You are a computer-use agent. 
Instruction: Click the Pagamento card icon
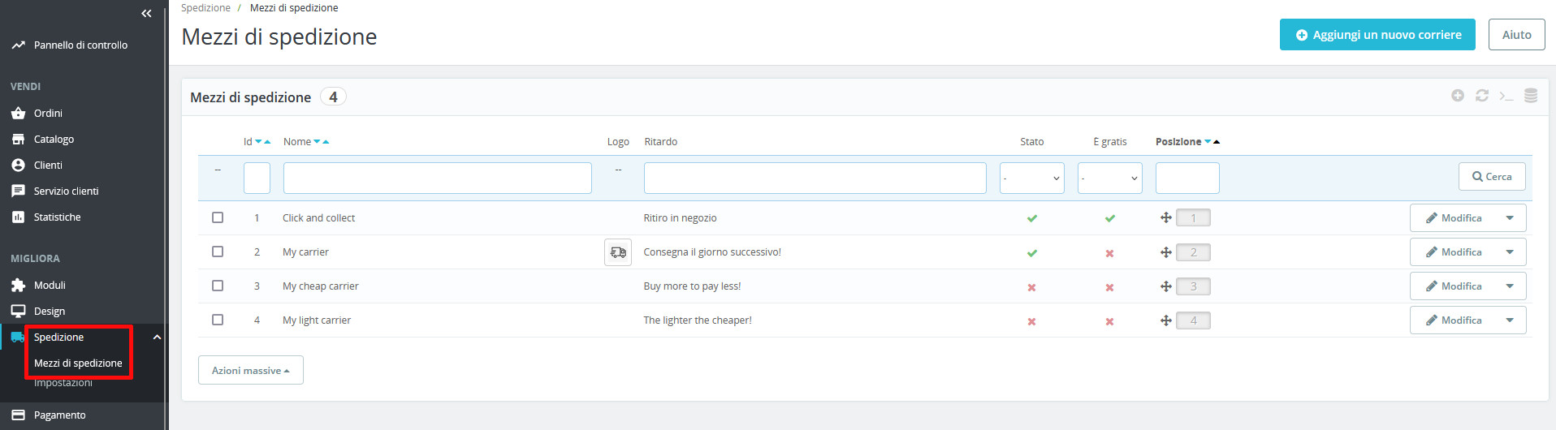[x=18, y=415]
